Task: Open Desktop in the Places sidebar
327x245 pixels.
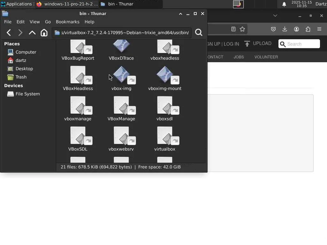Action: (x=20, y=69)
